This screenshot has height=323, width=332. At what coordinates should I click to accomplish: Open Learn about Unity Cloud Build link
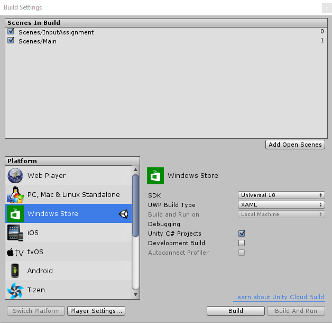pyautogui.click(x=279, y=297)
